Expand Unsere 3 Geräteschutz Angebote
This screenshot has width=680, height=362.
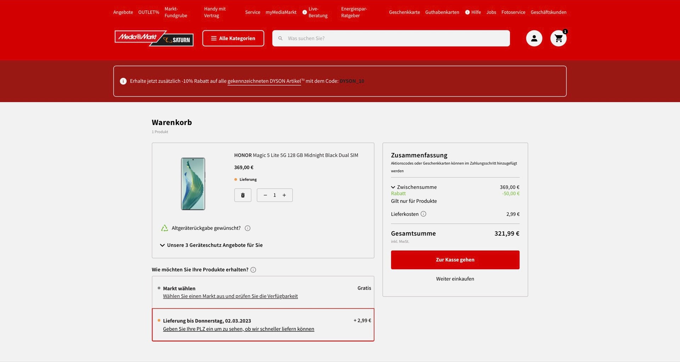(x=211, y=245)
